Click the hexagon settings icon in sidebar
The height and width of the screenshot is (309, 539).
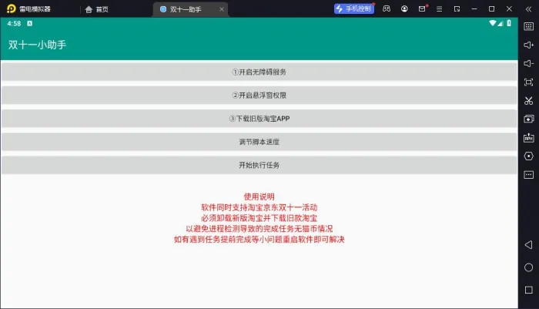(x=529, y=156)
